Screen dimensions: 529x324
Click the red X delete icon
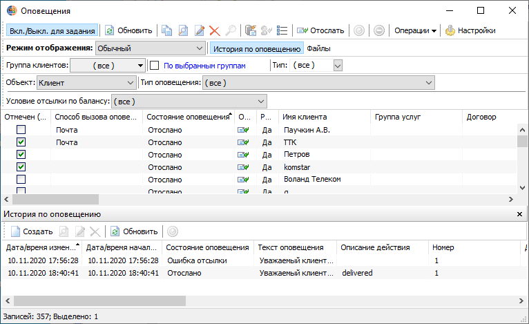(x=215, y=30)
